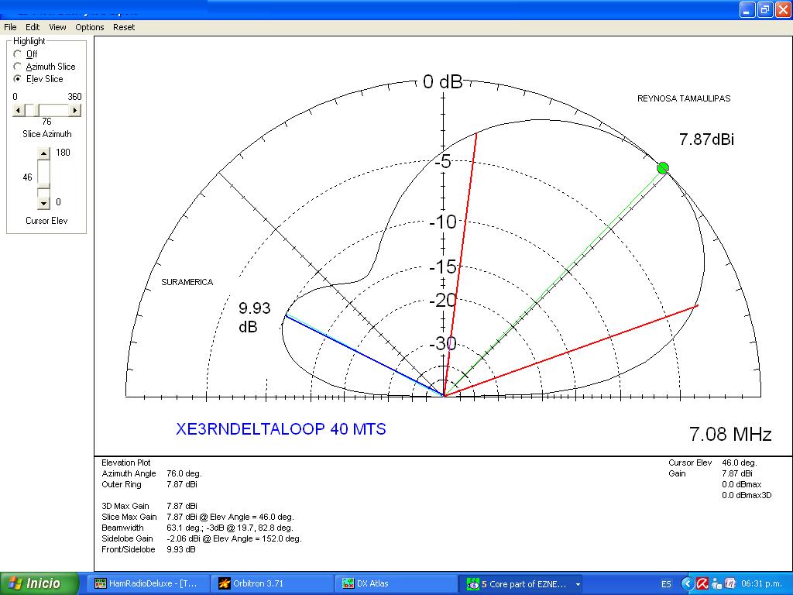The width and height of the screenshot is (793, 595).
Task: Click the 0 dB outer ring label
Action: click(x=442, y=81)
